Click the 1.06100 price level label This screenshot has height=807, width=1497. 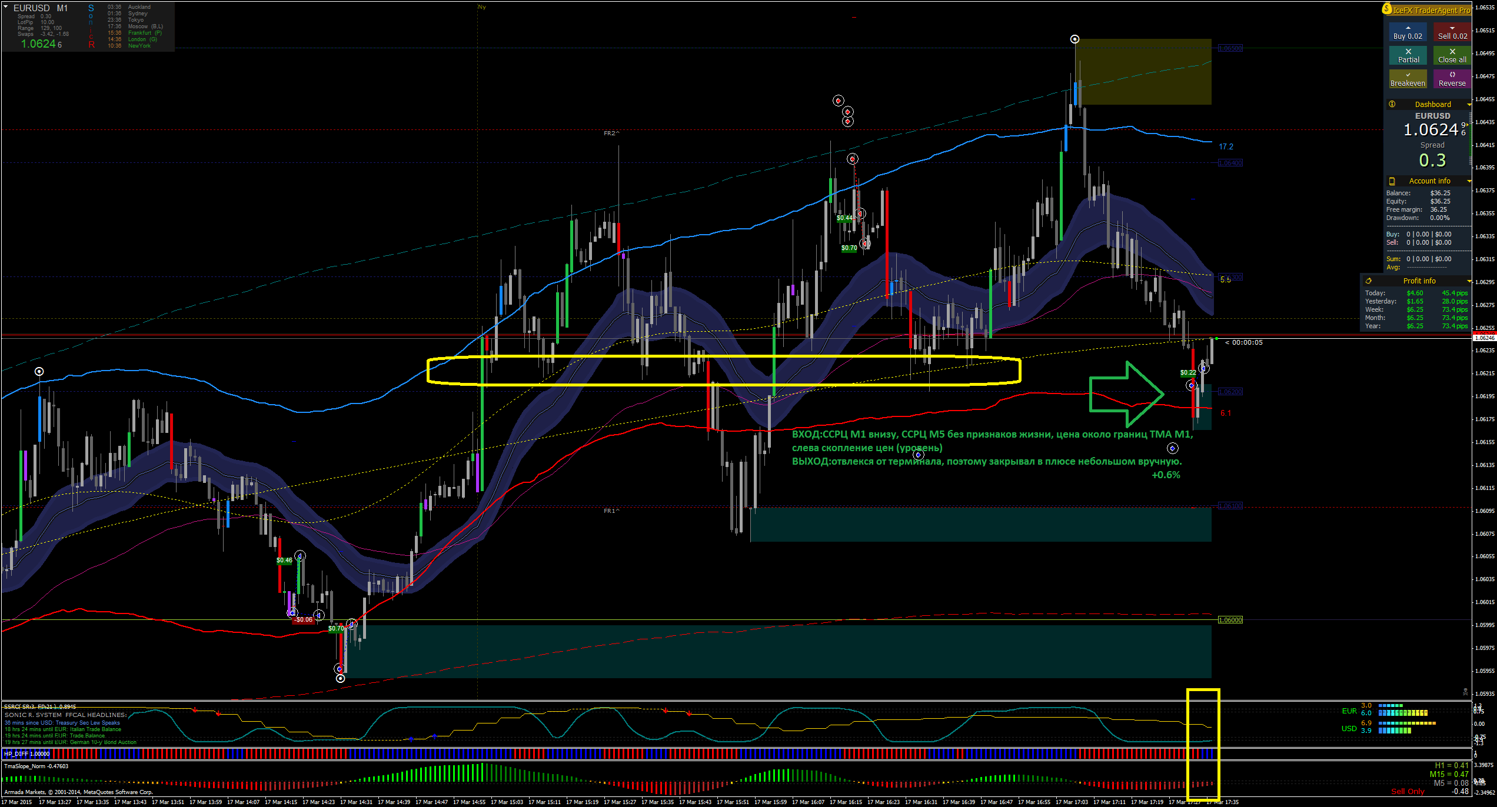1230,506
